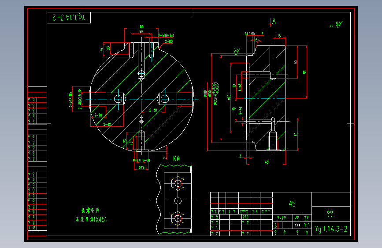This screenshot has width=382, height=248.
Task: Click the section arrow letter A
Action: click(x=274, y=21)
